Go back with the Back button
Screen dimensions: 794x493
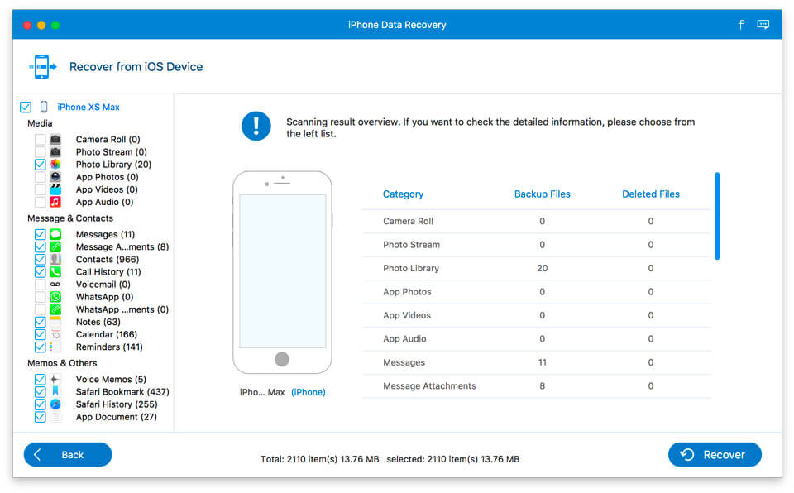(x=68, y=454)
